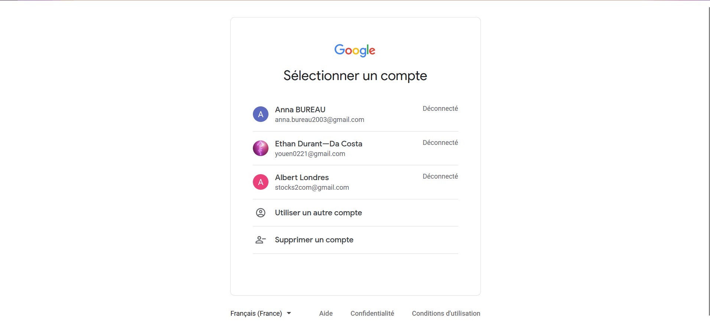Click the Google logo
Viewport: 710px width, 325px height.
pyautogui.click(x=355, y=50)
